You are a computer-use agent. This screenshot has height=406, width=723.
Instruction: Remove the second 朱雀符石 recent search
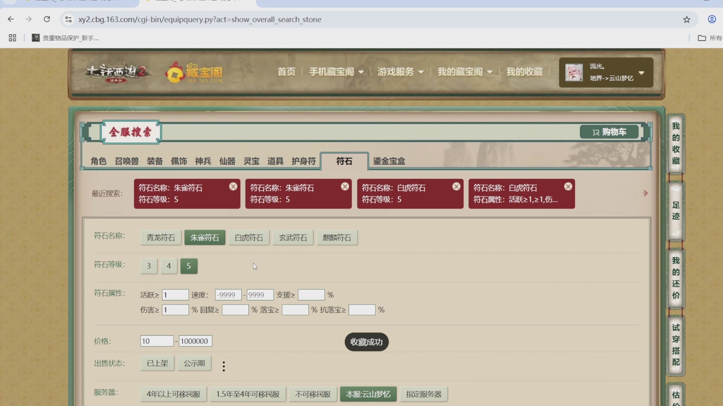(345, 186)
